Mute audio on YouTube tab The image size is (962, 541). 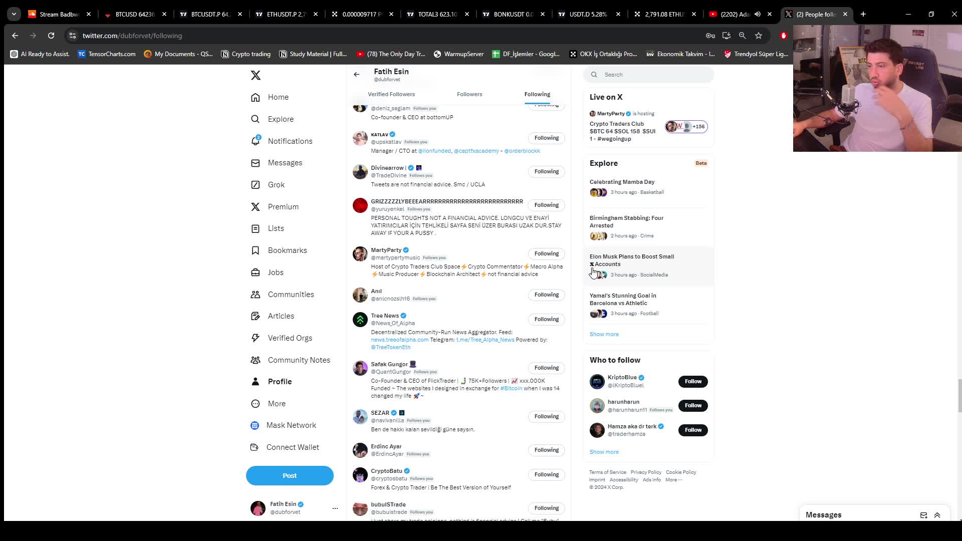click(x=758, y=14)
